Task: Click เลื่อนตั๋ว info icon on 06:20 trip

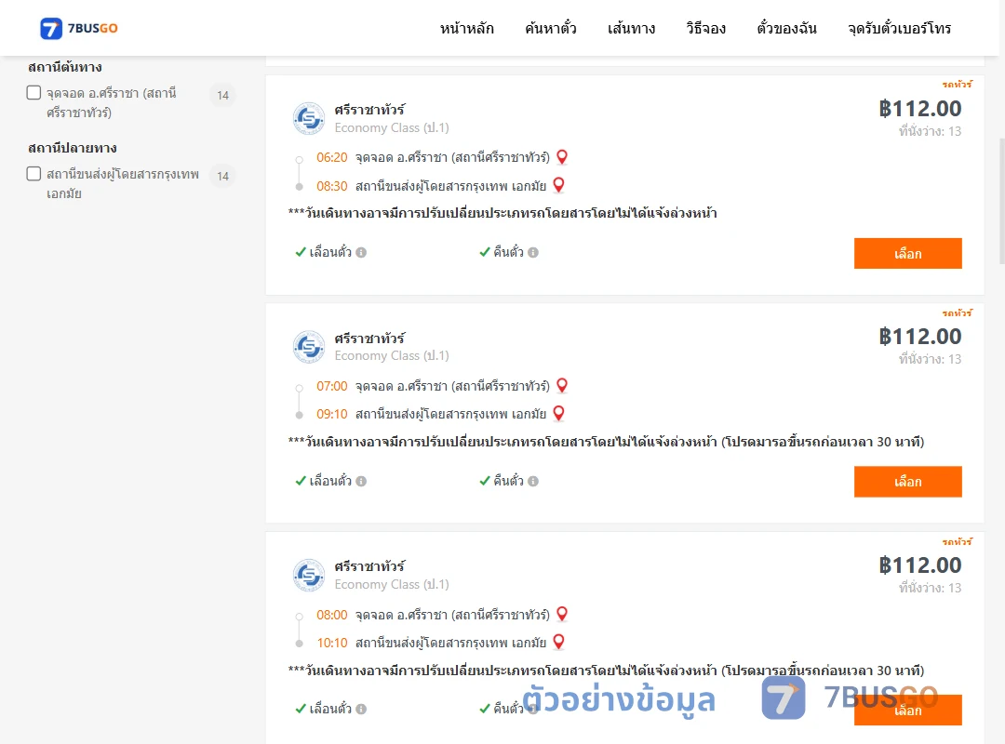Action: (x=361, y=252)
